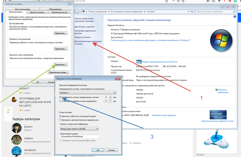Click Параметры button under Загрузка и восстановление
Viewport: 241px width, 157px height.
point(61,64)
